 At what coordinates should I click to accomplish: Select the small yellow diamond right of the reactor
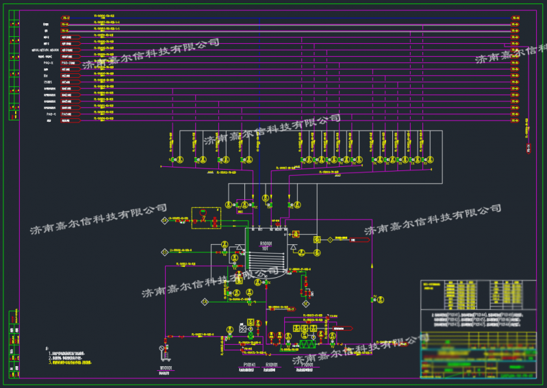click(330, 240)
